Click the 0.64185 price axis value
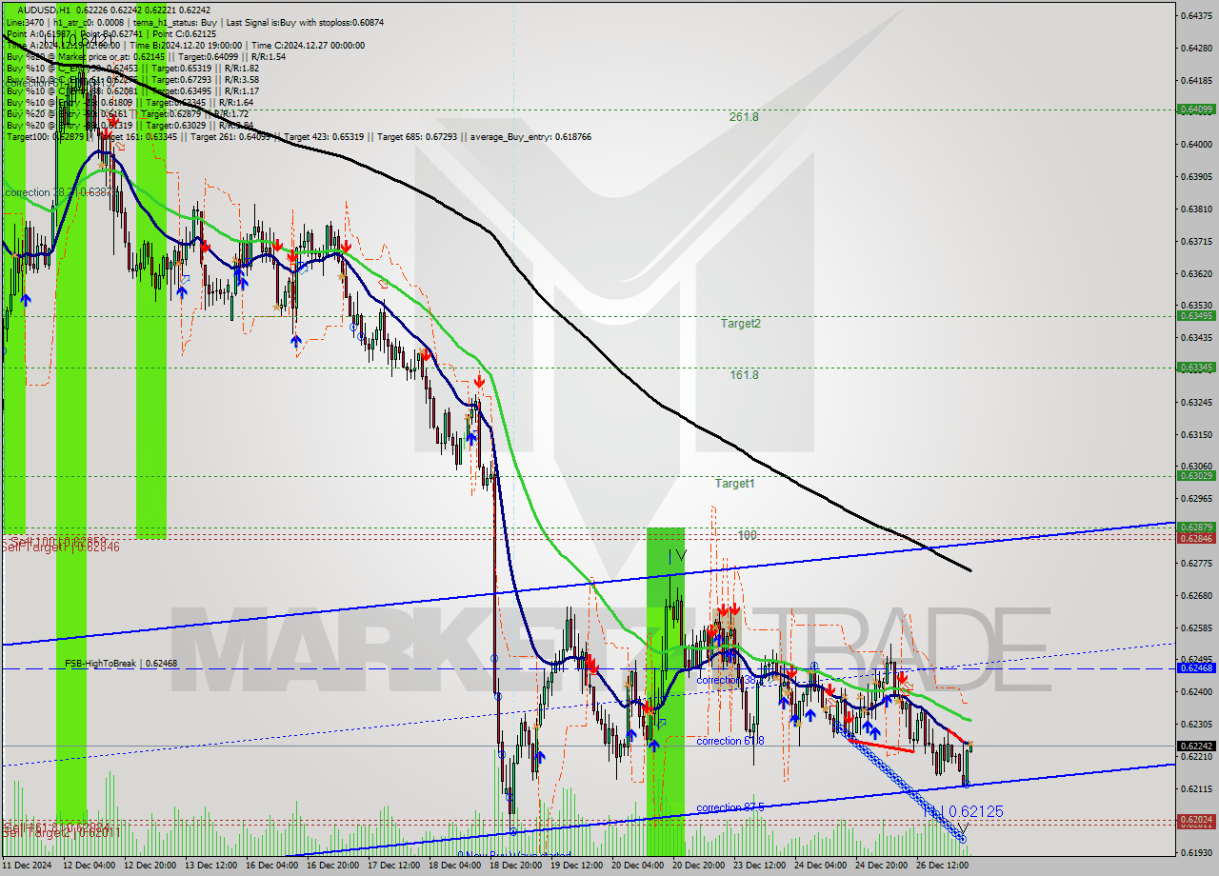 pyautogui.click(x=1195, y=80)
